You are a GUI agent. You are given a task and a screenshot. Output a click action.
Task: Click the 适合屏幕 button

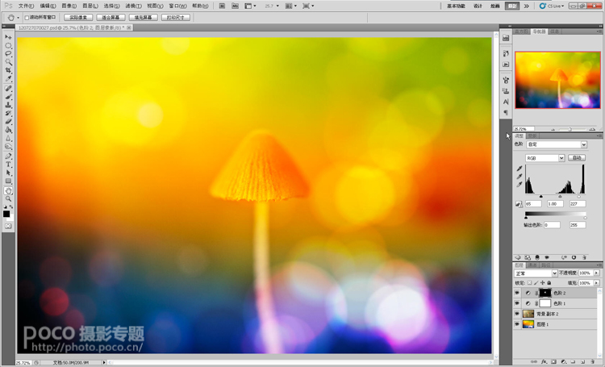(111, 18)
